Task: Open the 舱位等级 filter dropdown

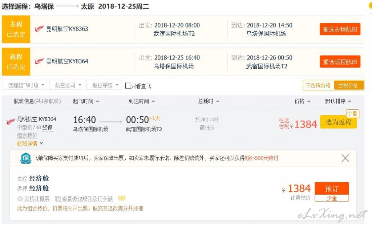Action: pos(104,85)
